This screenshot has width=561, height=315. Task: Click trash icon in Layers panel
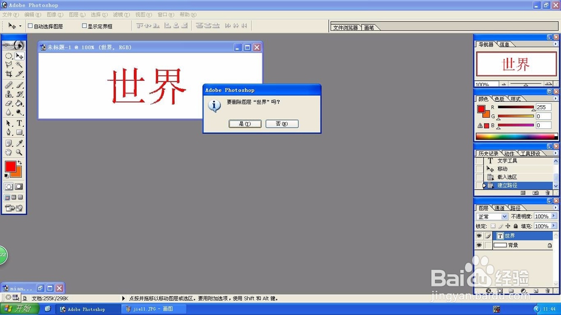pos(548,291)
